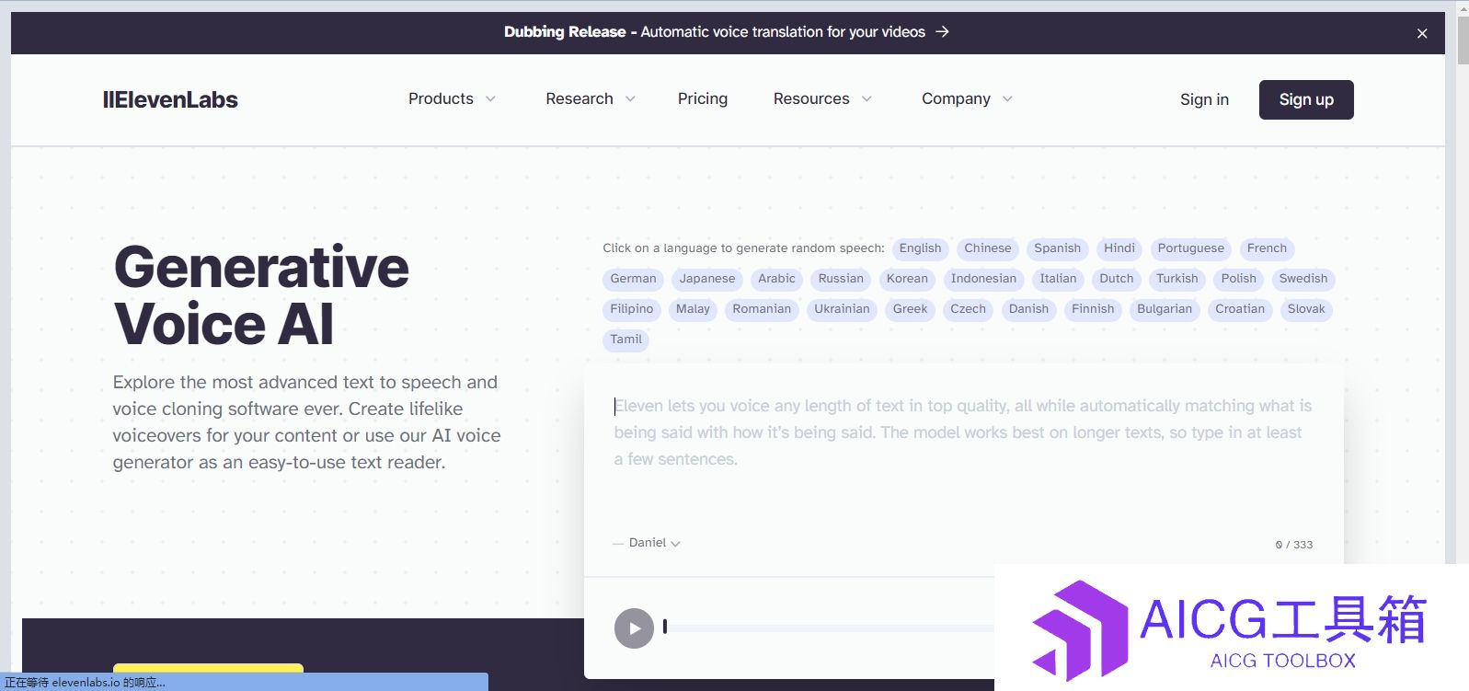Go to the Pricing page
Image resolution: width=1469 pixels, height=691 pixels.
[x=703, y=99]
